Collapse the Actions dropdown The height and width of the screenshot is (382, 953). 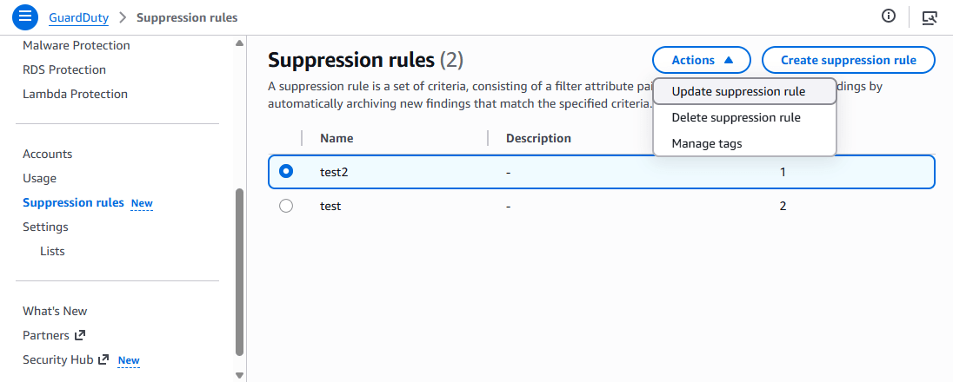click(x=702, y=61)
